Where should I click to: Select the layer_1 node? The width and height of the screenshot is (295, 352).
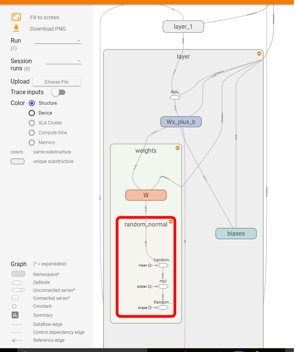pyautogui.click(x=183, y=26)
